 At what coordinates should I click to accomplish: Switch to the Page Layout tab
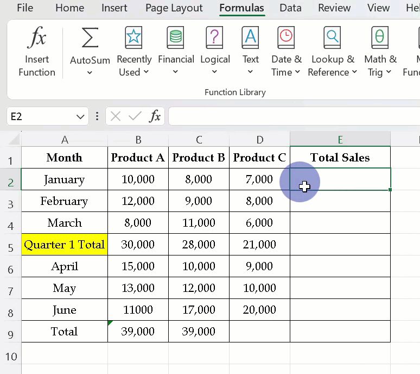[174, 8]
